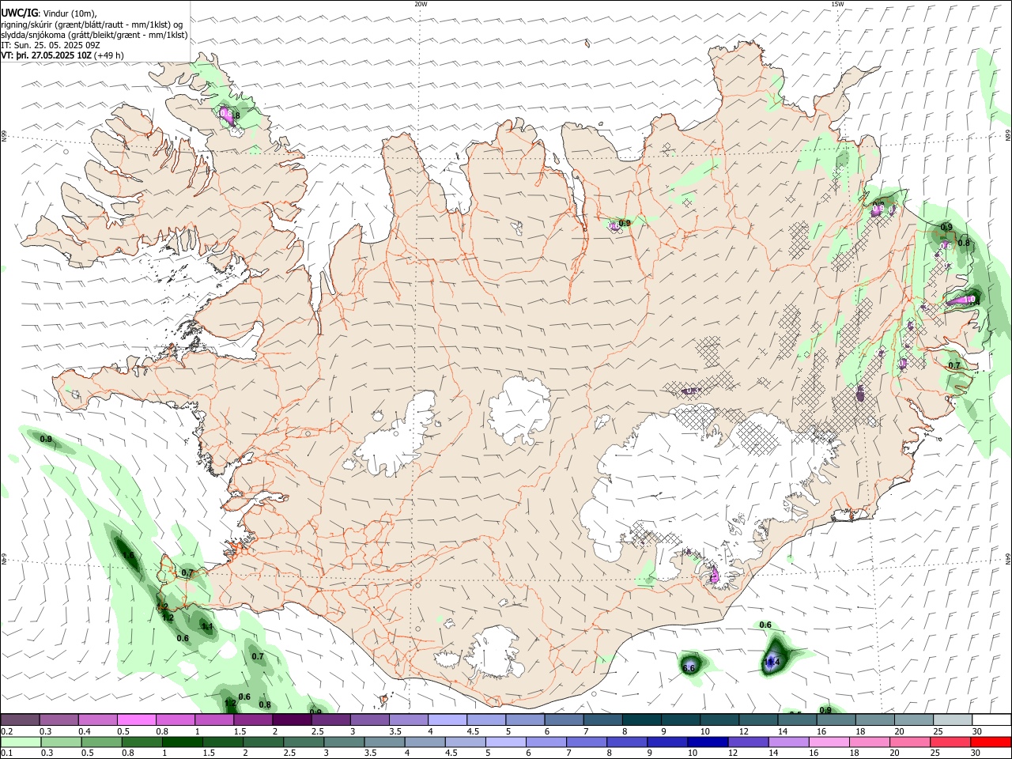Viewport: 1012px width, 759px height.
Task: Click the '1.4' precipitation value over the southeast ocean
Action: coord(772,662)
